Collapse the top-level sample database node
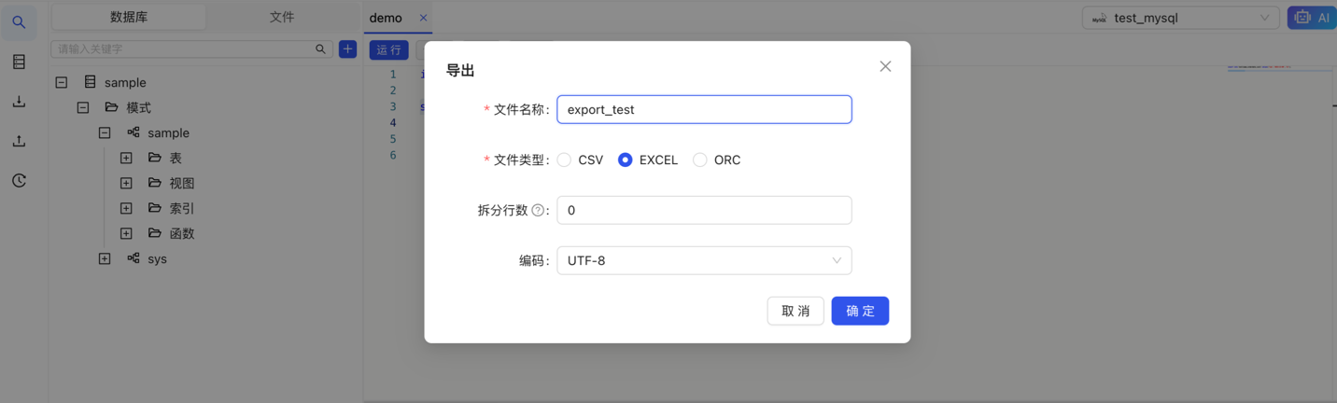1337x403 pixels. [x=62, y=82]
